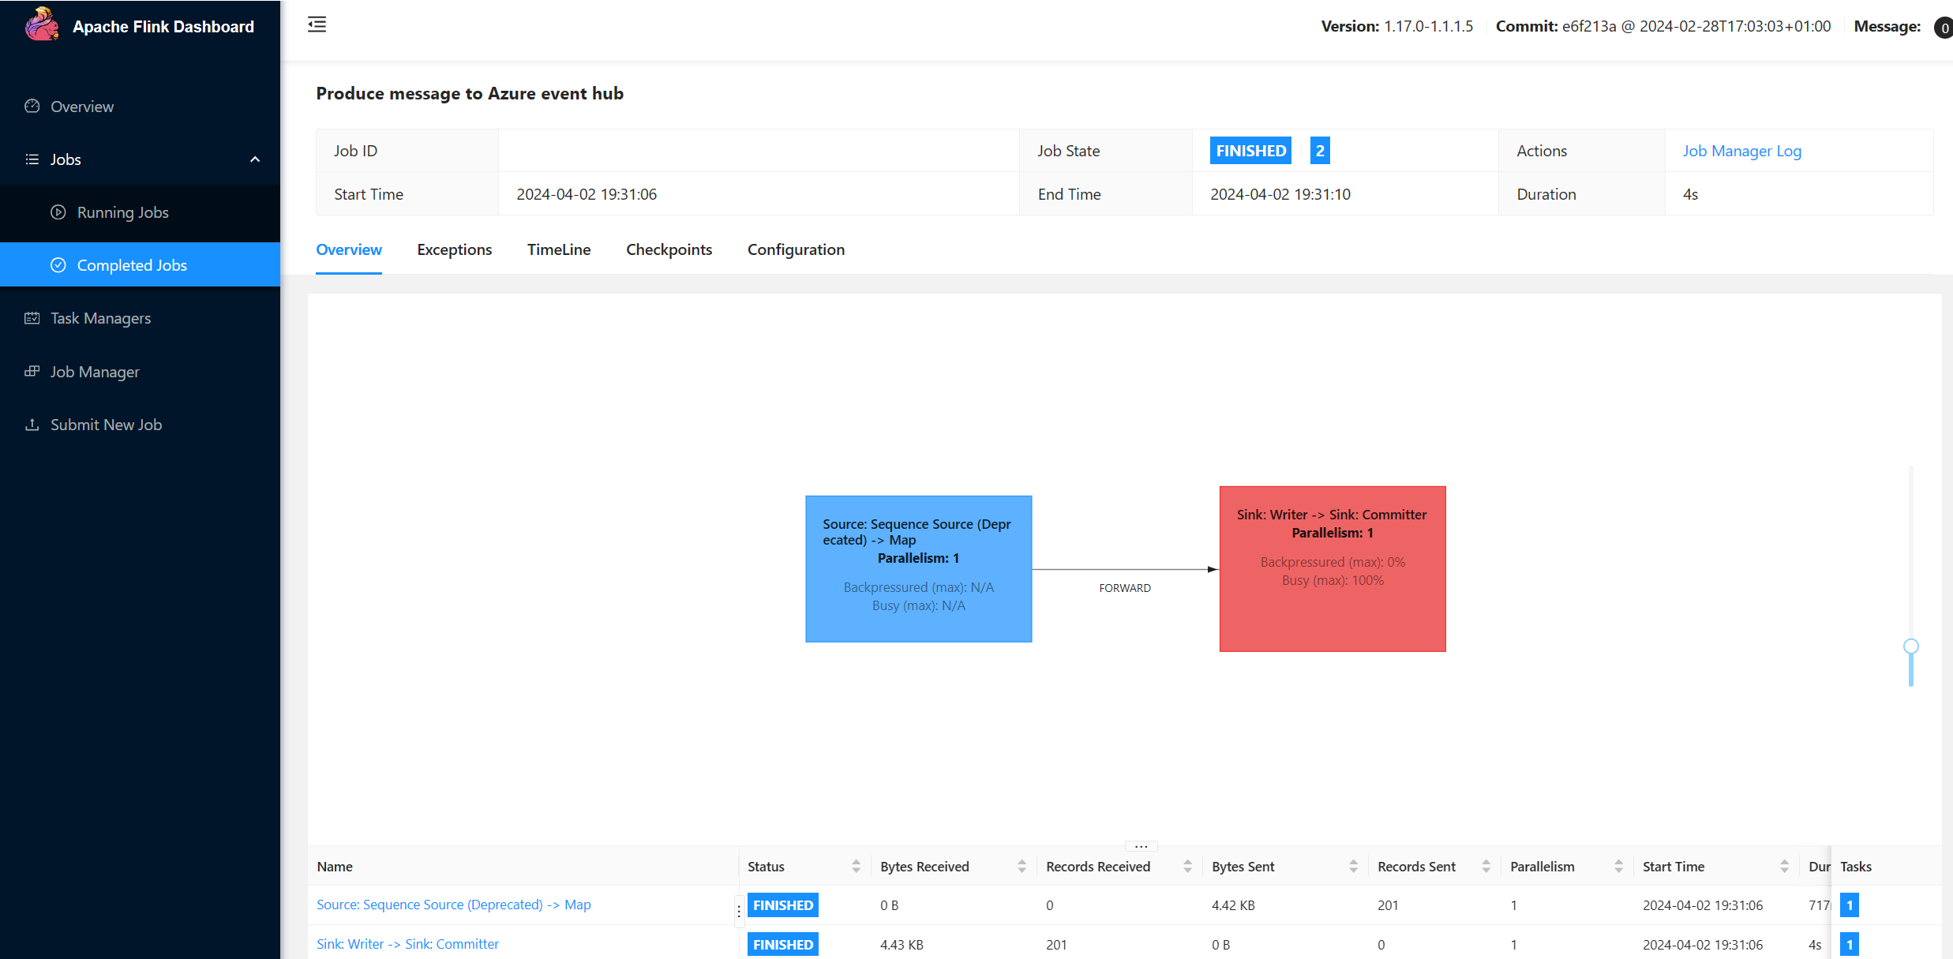
Task: Click the Flink squirrel logo
Action: 41,24
